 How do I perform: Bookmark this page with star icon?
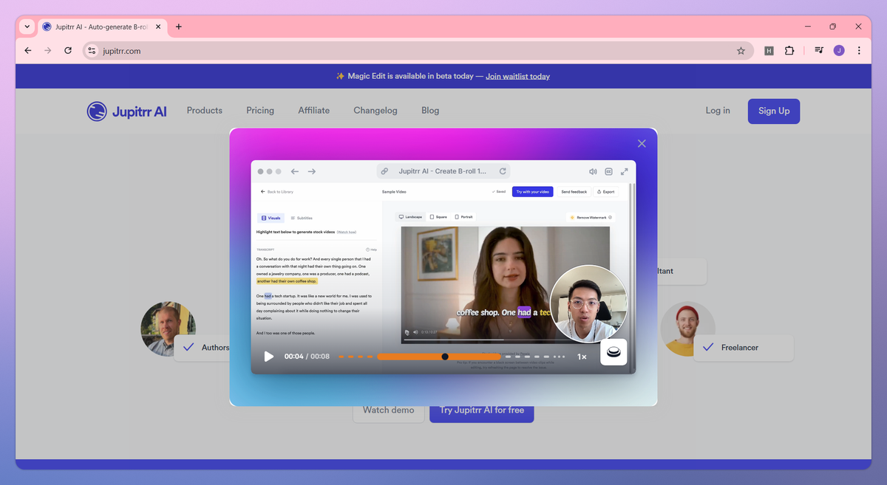[x=741, y=51]
